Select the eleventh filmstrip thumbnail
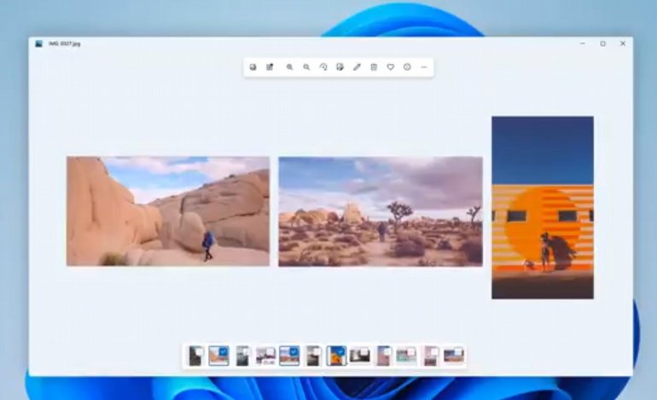Viewport: 657px width, 400px height. point(430,356)
